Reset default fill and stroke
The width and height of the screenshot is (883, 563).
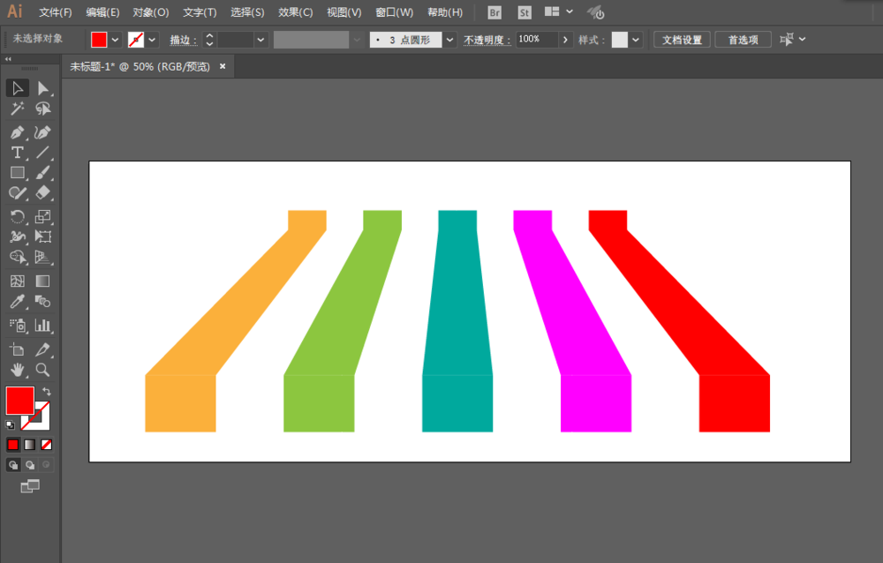click(x=10, y=425)
